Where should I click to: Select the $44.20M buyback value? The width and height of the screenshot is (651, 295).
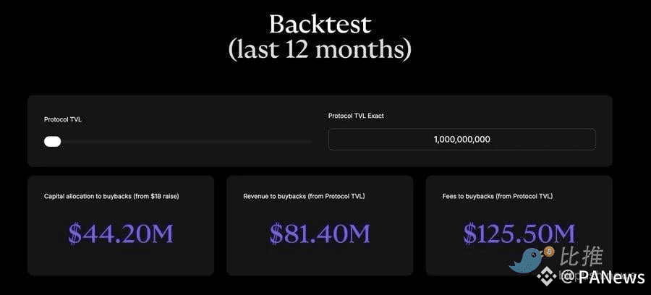pos(121,233)
